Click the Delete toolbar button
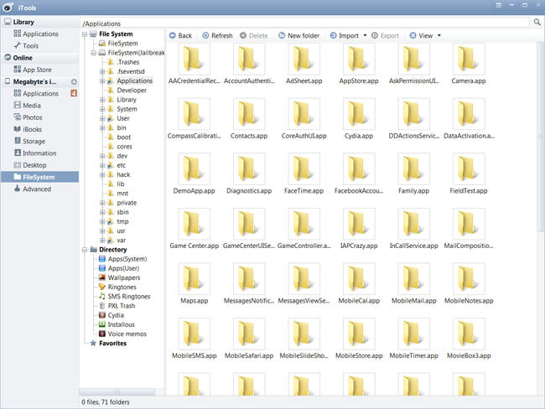 254,35
